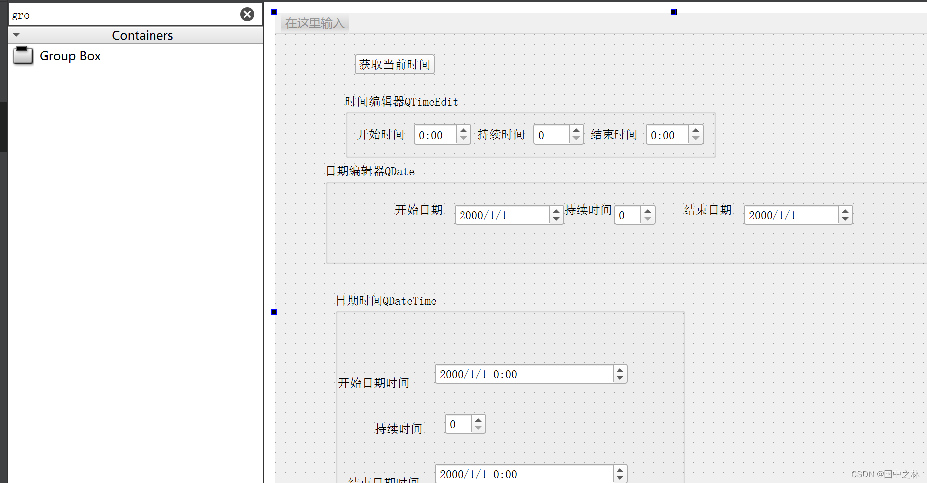Decrease 持续时间 spin box in QTimeEdit group
Screen dimensions: 927x483
coord(576,139)
